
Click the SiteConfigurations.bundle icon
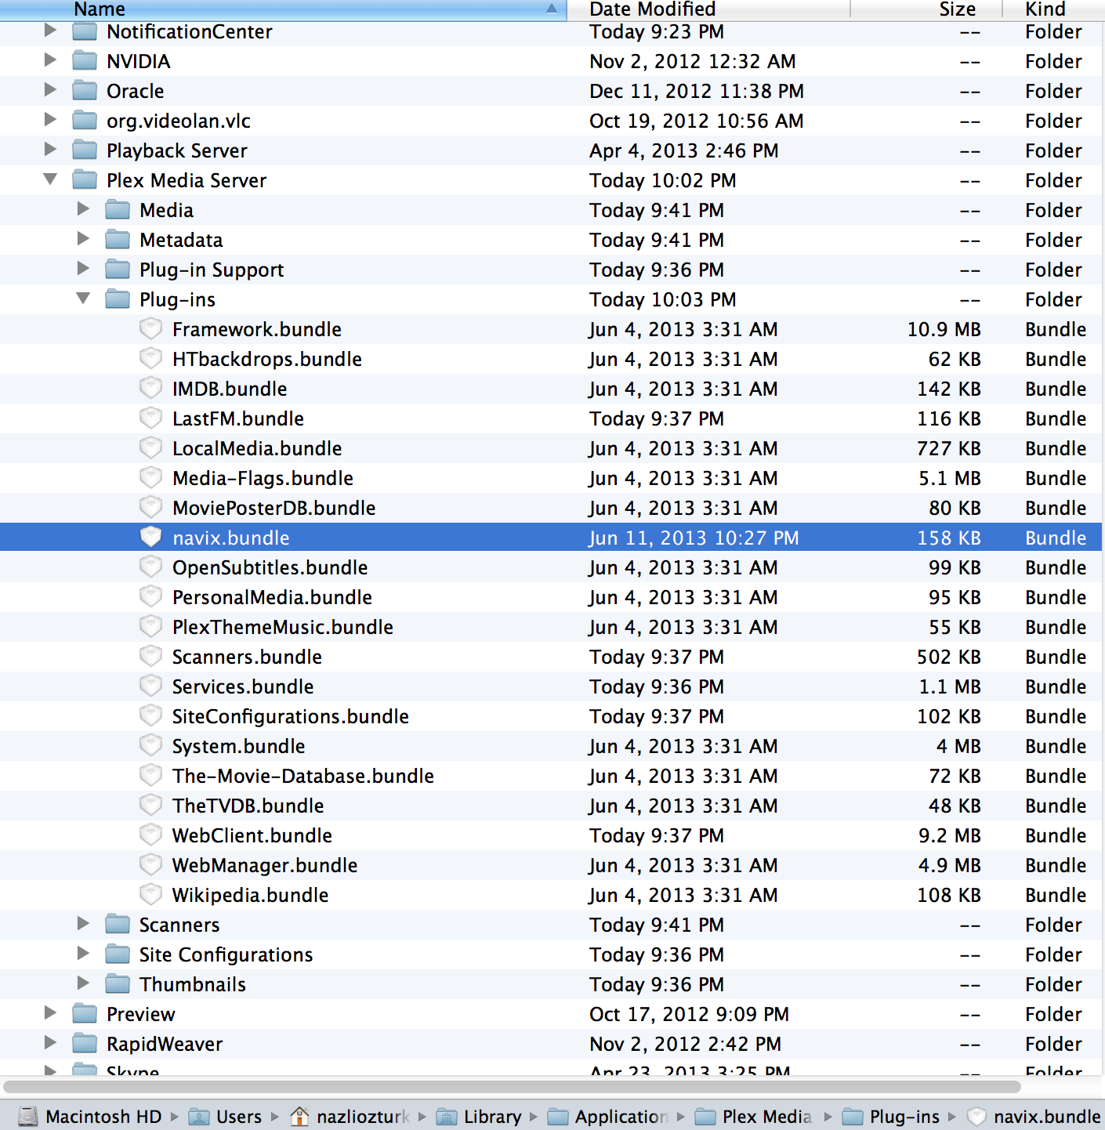[150, 716]
